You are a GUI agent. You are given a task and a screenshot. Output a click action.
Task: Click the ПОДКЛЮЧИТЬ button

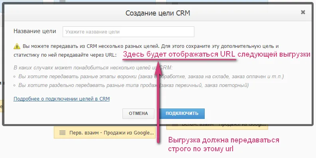(x=182, y=113)
